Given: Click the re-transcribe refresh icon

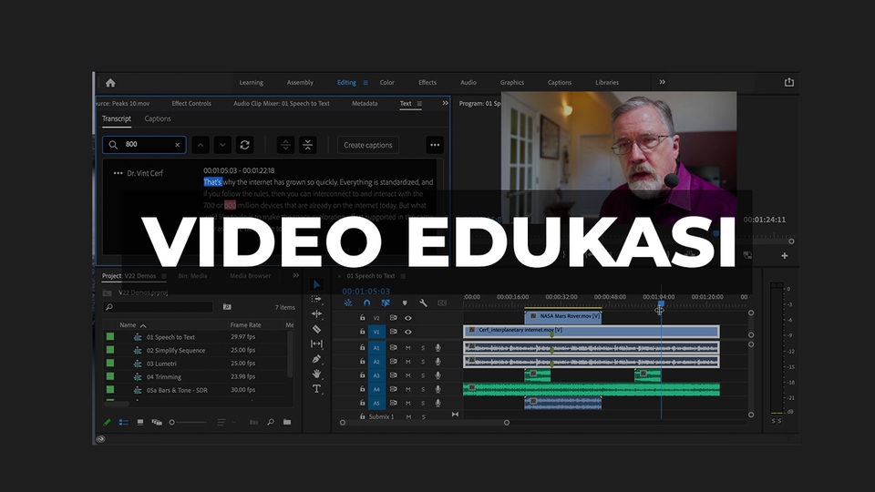Looking at the screenshot, I should (x=244, y=145).
